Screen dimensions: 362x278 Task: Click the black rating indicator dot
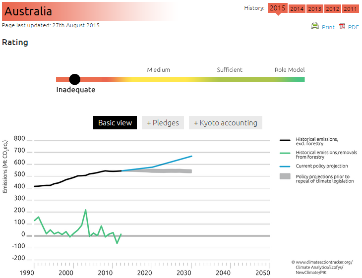click(75, 79)
